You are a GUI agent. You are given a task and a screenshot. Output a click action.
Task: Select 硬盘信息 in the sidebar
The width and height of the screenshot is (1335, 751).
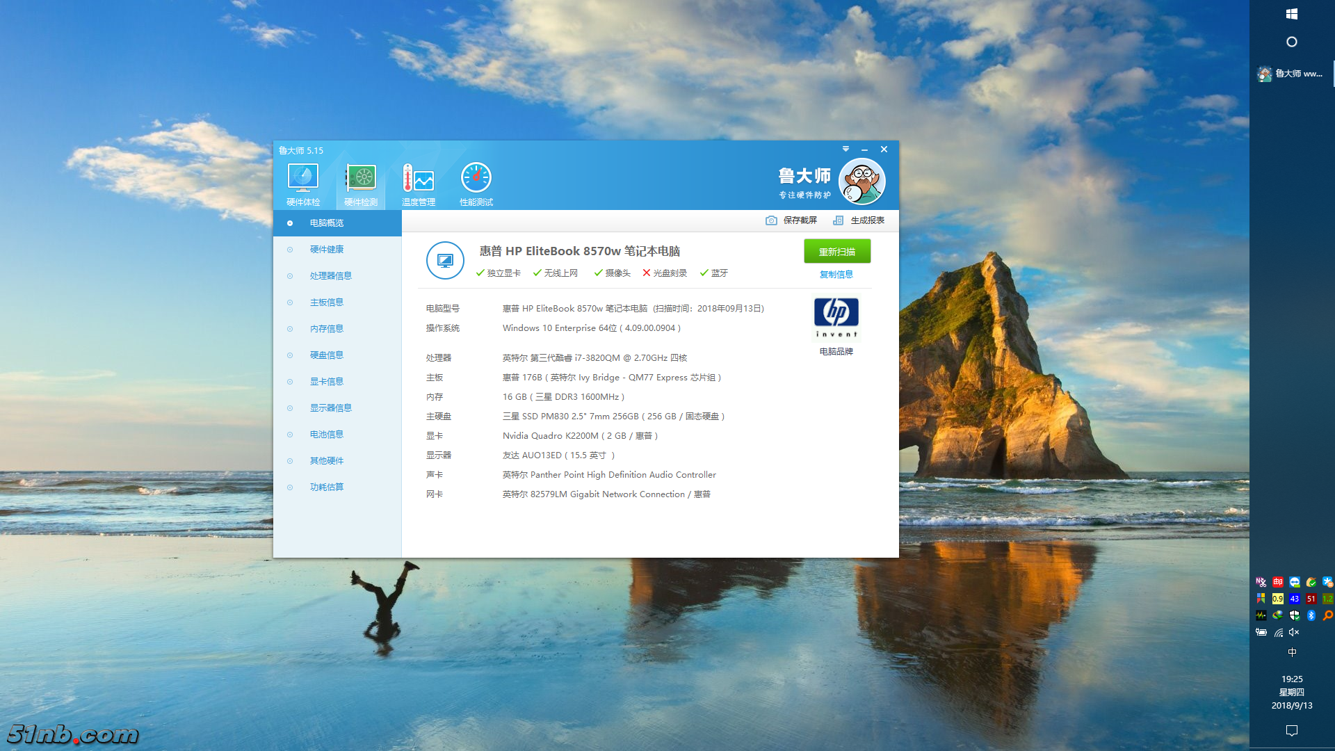click(x=337, y=355)
